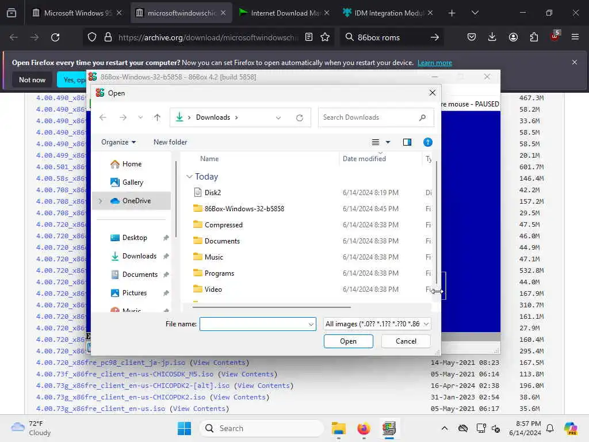
Task: Open new tab with plus icon
Action: click(x=452, y=13)
